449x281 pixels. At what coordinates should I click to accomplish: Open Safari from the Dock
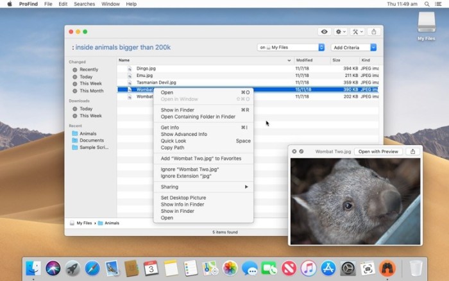coord(92,268)
